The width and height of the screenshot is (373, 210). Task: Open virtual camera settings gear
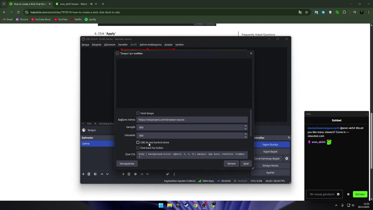click(x=287, y=159)
